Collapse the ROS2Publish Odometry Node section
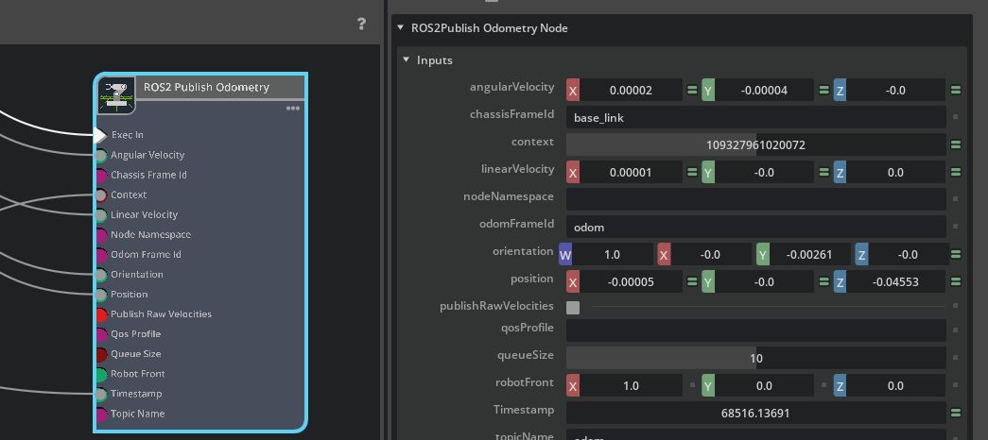Viewport: 988px width, 440px height. coord(400,27)
